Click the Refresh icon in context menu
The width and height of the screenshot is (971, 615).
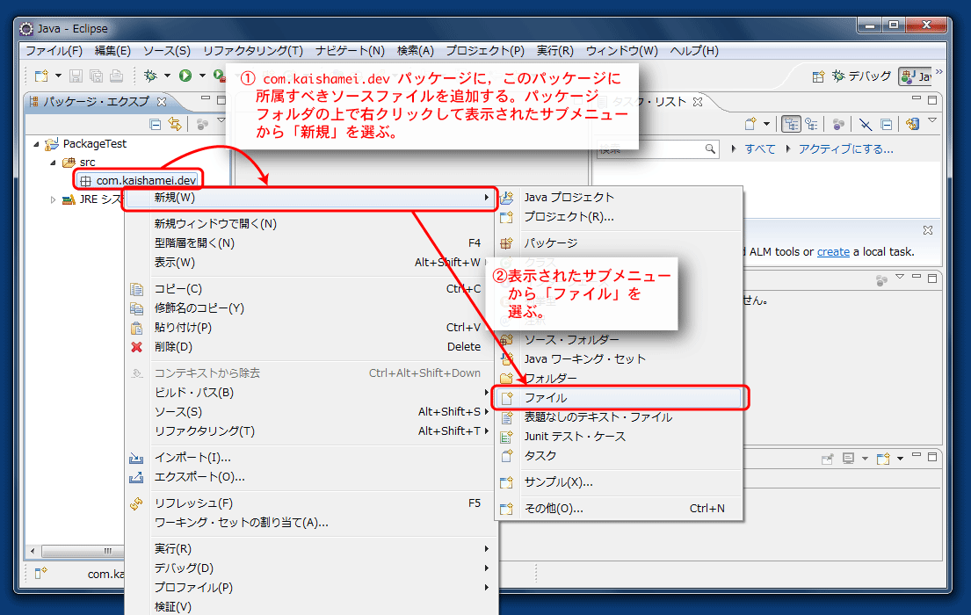pos(137,503)
